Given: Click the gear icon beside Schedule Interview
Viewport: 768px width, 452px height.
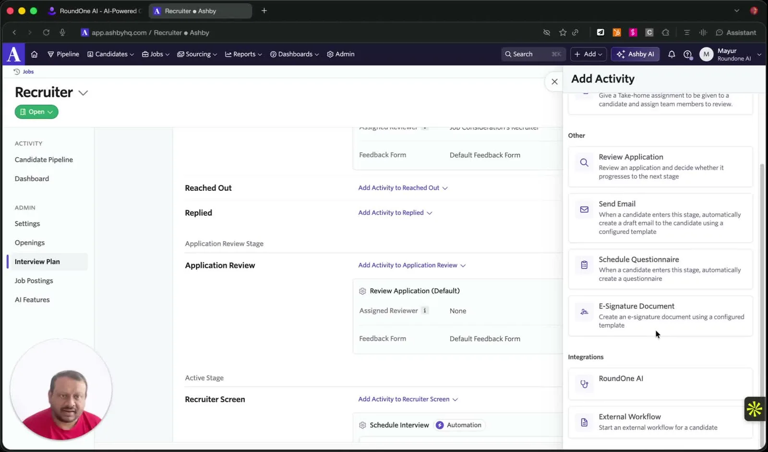Looking at the screenshot, I should pyautogui.click(x=362, y=425).
